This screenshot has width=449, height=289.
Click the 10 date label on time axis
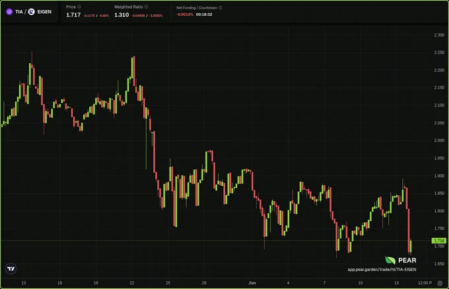tap(361, 283)
